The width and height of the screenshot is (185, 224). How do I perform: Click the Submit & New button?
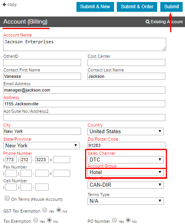point(95,7)
